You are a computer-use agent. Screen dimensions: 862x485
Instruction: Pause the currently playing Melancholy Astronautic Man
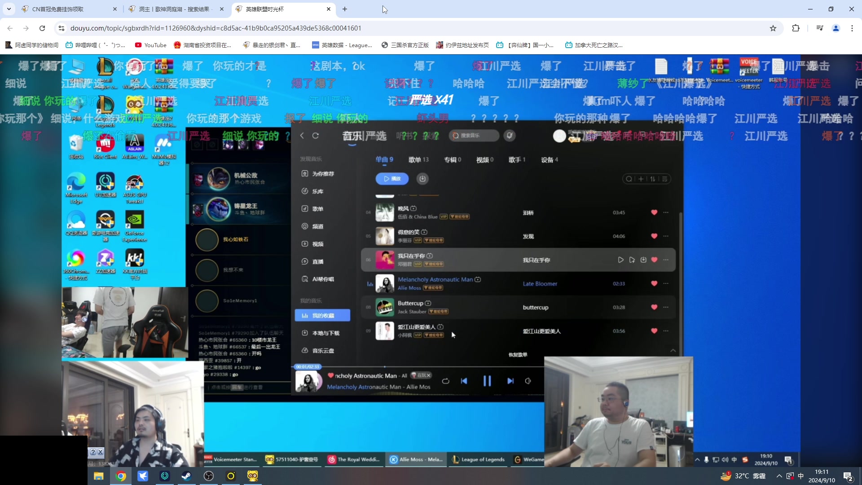pyautogui.click(x=488, y=381)
